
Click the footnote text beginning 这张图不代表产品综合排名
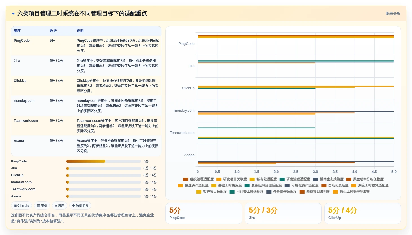pos(82,218)
